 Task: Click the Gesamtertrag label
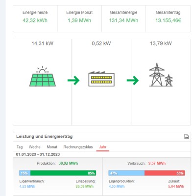(168, 12)
